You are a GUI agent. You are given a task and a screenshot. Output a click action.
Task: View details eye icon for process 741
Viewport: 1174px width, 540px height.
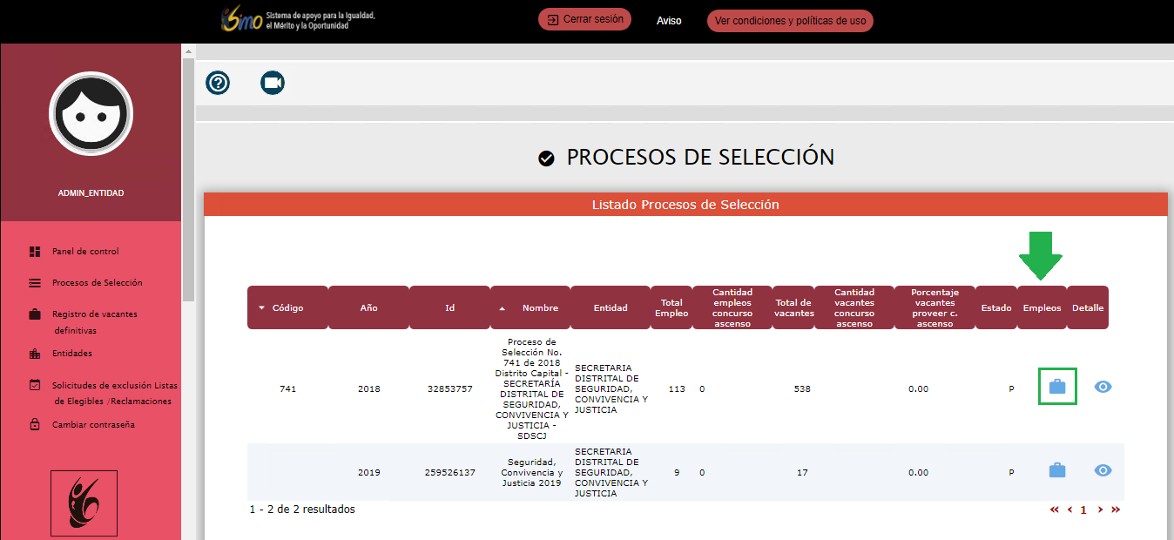(x=1103, y=387)
